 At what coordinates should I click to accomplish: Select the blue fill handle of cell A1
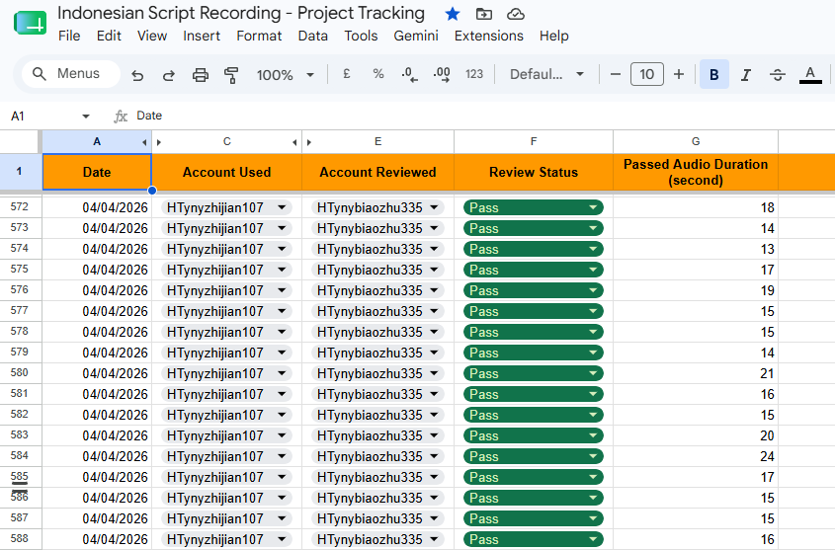tap(152, 190)
